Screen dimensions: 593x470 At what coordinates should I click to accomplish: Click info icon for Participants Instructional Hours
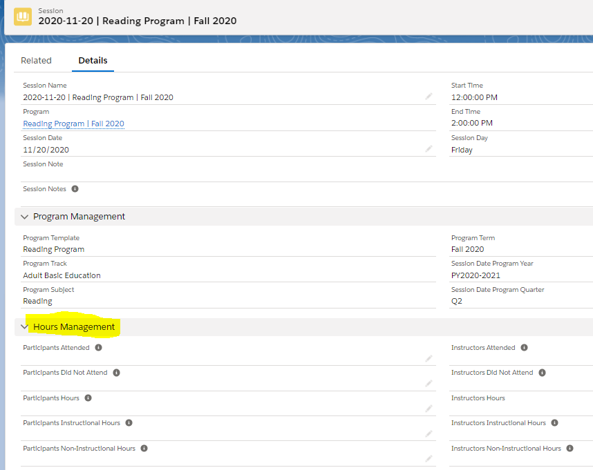[x=129, y=423]
